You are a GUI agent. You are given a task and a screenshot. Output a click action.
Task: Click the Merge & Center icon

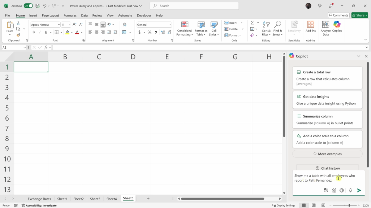(124, 32)
